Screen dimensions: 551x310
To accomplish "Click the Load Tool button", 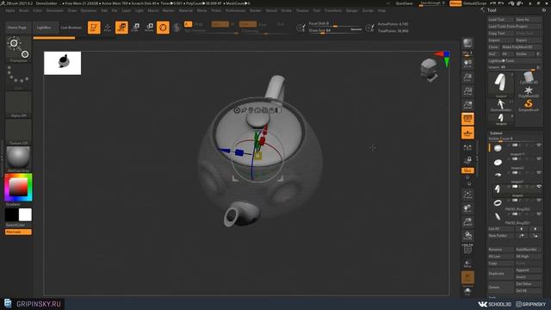I will (501, 19).
